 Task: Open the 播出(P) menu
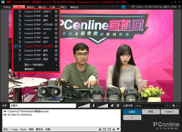tap(42, 7)
